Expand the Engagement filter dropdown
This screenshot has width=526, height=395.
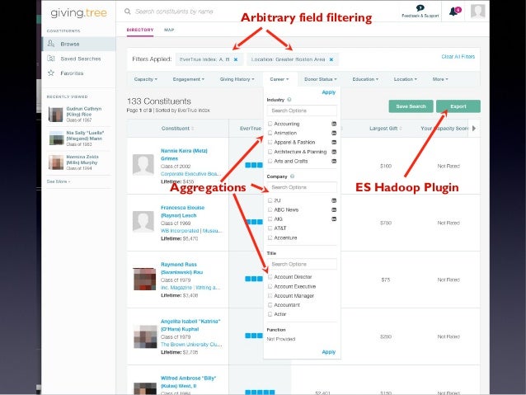[x=189, y=79]
